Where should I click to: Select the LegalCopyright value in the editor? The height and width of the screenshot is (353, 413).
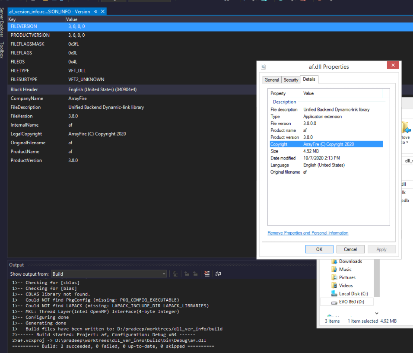click(x=97, y=134)
